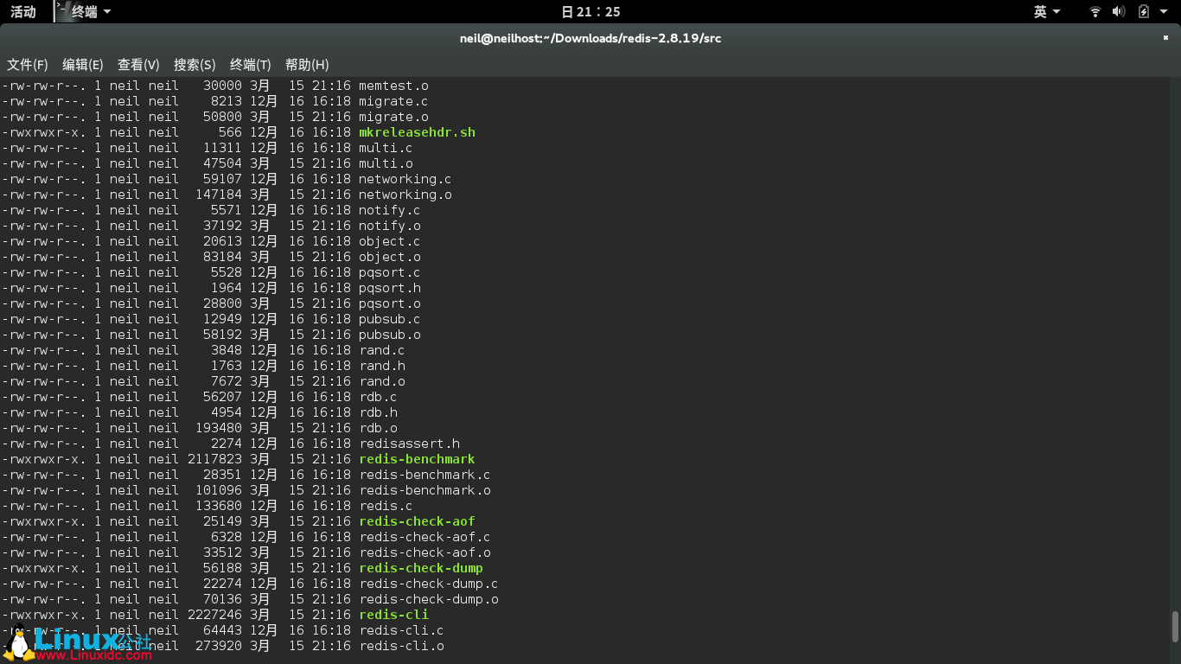Click the green redis-check-dump entry

tap(421, 568)
